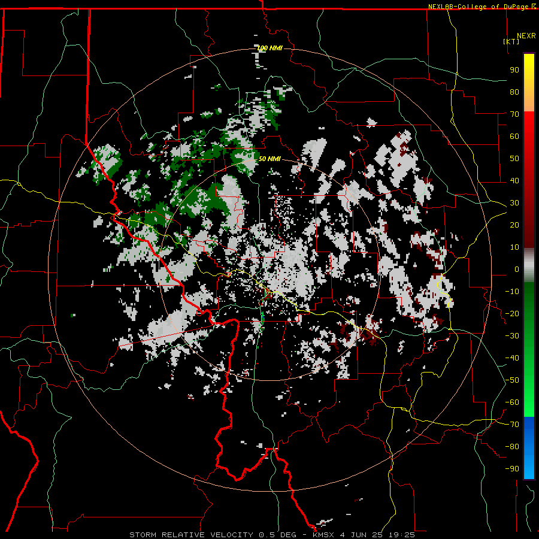The image size is (539, 539).
Task: Click the 50 value on the velocity scale
Action: (514, 159)
